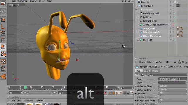The width and height of the screenshot is (188, 105).
Task: Click the texture tag on Zähne_Unterkiefer
Action: point(178,36)
